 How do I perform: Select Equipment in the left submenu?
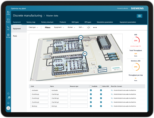19,29
